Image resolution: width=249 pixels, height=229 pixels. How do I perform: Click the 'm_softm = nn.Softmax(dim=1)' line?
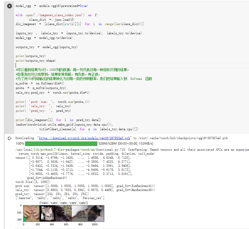tap(40, 83)
